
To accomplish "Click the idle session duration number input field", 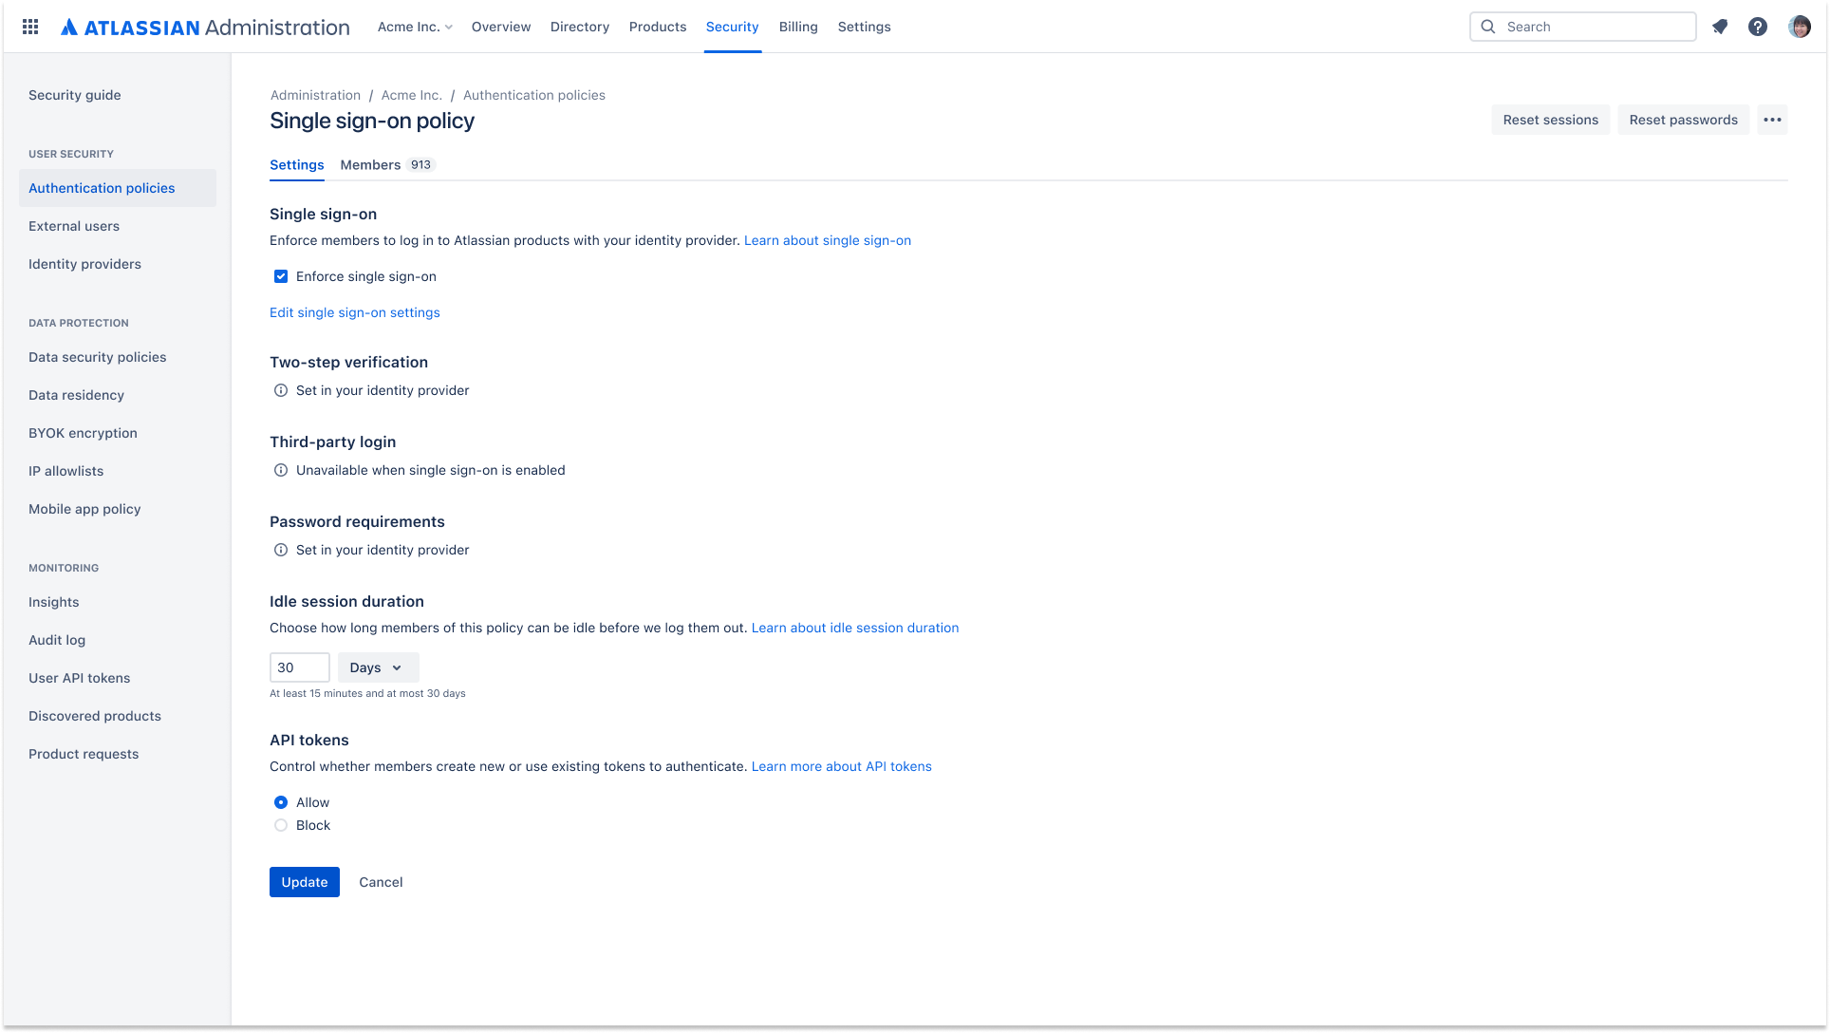I will pyautogui.click(x=299, y=667).
